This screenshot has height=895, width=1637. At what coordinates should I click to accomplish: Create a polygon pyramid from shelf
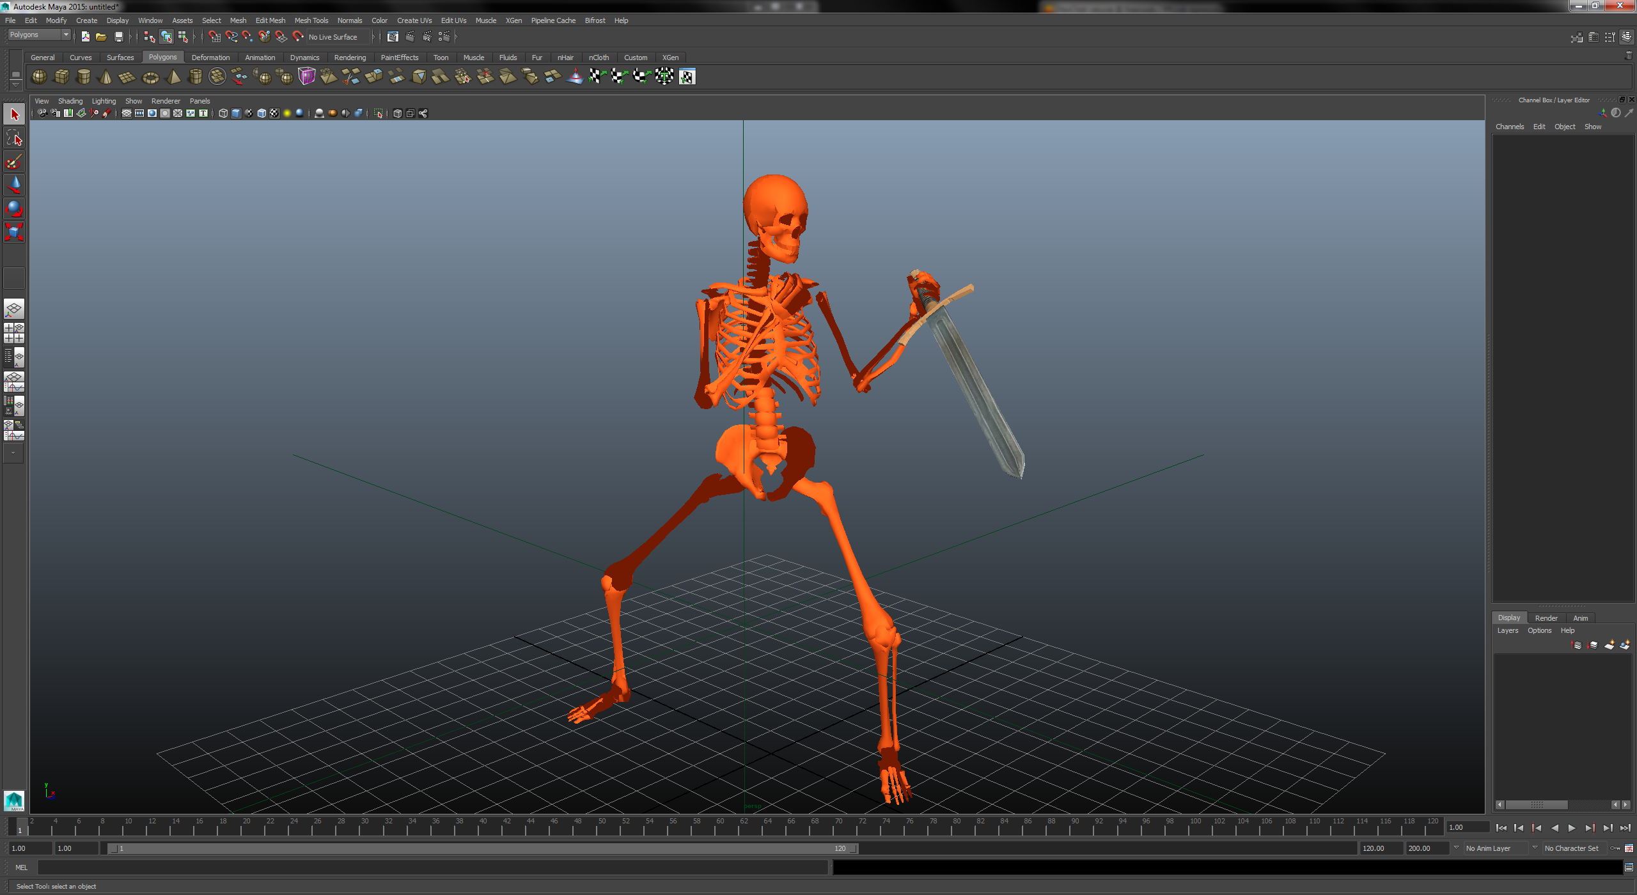173,77
